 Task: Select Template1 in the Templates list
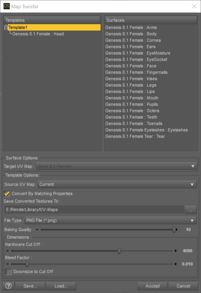pyautogui.click(x=54, y=27)
